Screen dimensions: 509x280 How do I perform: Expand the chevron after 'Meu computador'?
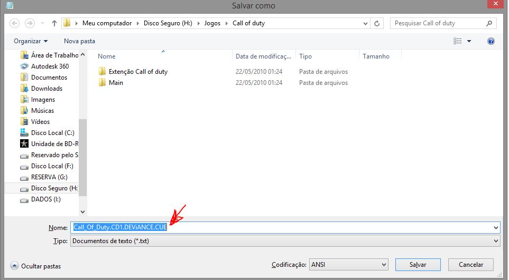point(137,23)
